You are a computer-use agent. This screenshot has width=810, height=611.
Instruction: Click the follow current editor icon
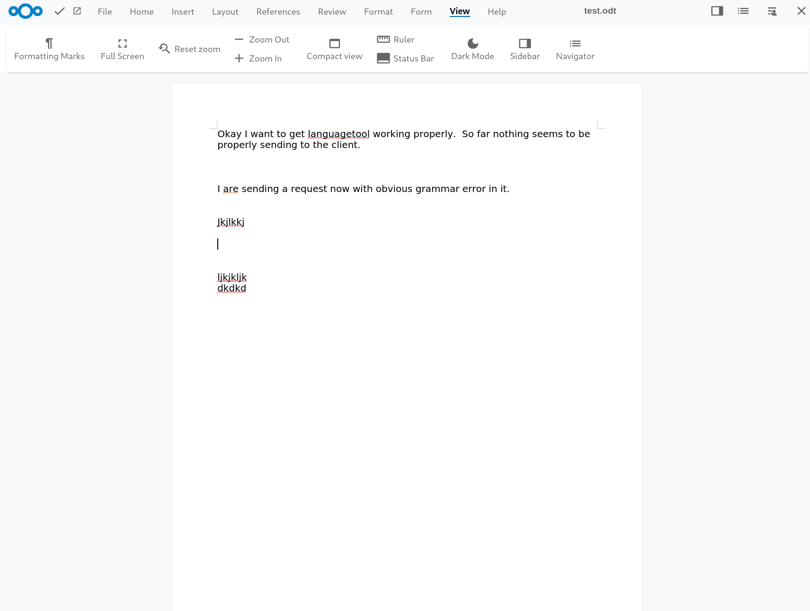pyautogui.click(x=772, y=10)
